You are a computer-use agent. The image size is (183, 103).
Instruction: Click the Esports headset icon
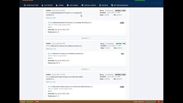[x=100, y=5]
